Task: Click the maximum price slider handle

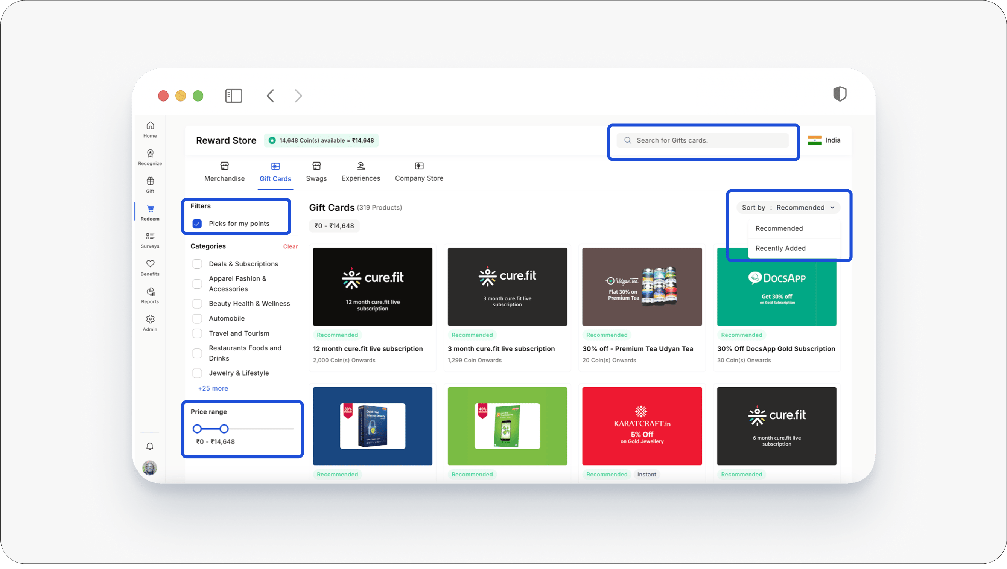Action: [224, 429]
